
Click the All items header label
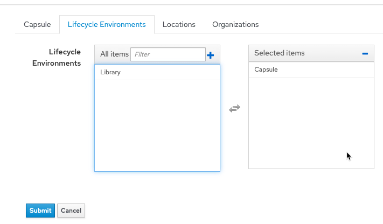[114, 54]
